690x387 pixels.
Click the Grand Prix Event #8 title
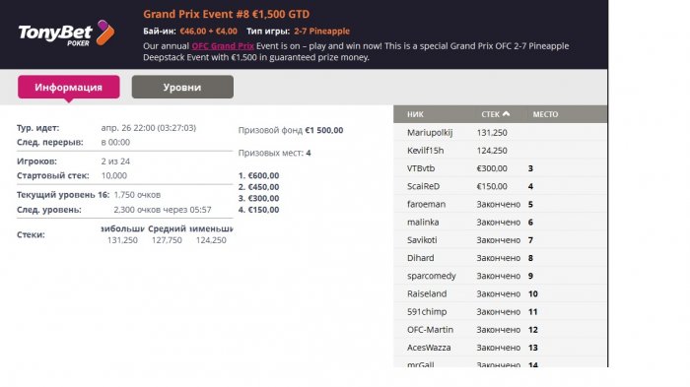click(226, 14)
